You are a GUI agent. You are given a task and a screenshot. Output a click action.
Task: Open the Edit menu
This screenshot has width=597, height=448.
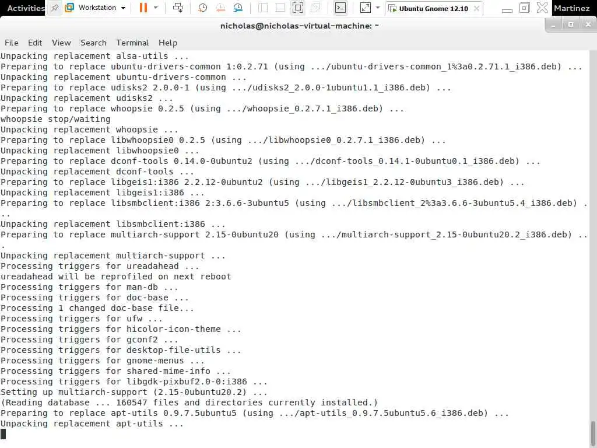[35, 43]
